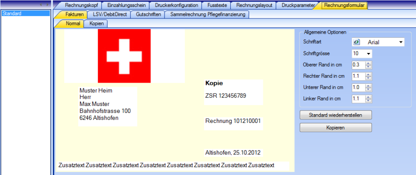Click the right pane arrow above Standard
This screenshot has height=175, width=416.
tap(47, 5)
